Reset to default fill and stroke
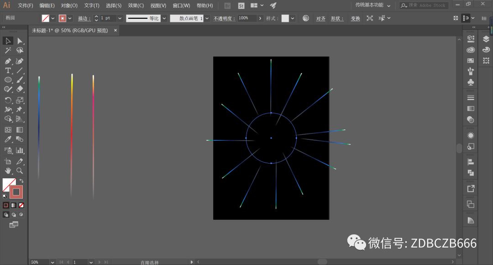The width and height of the screenshot is (493, 265). pyautogui.click(x=5, y=196)
